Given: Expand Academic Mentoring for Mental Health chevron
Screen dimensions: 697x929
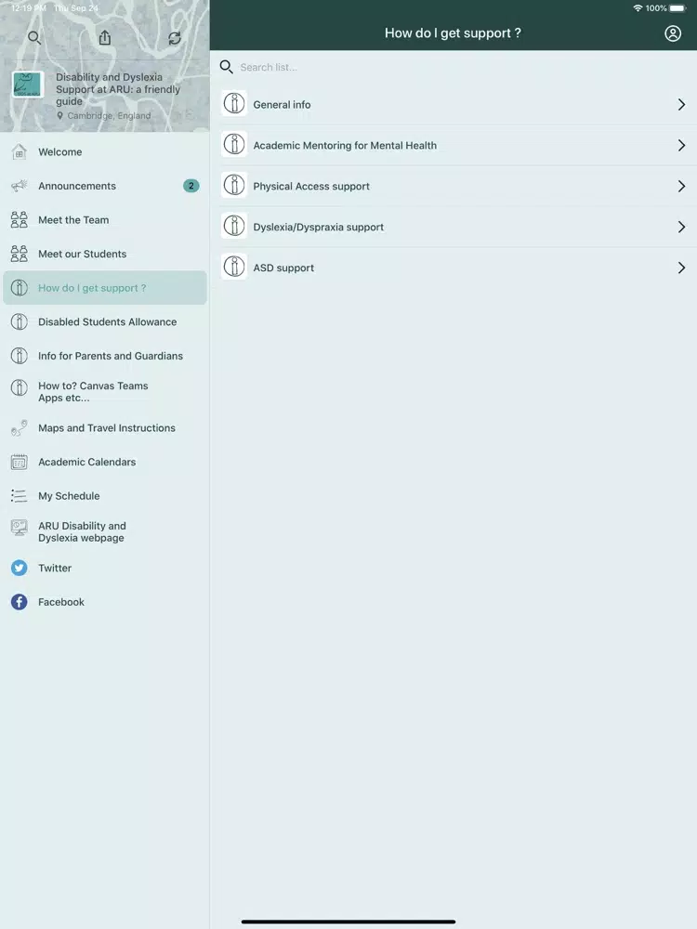Looking at the screenshot, I should [x=681, y=146].
